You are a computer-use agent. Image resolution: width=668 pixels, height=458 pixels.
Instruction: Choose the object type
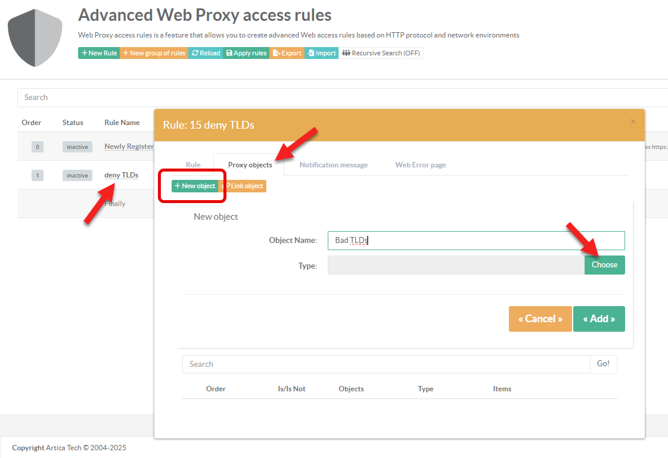(604, 265)
